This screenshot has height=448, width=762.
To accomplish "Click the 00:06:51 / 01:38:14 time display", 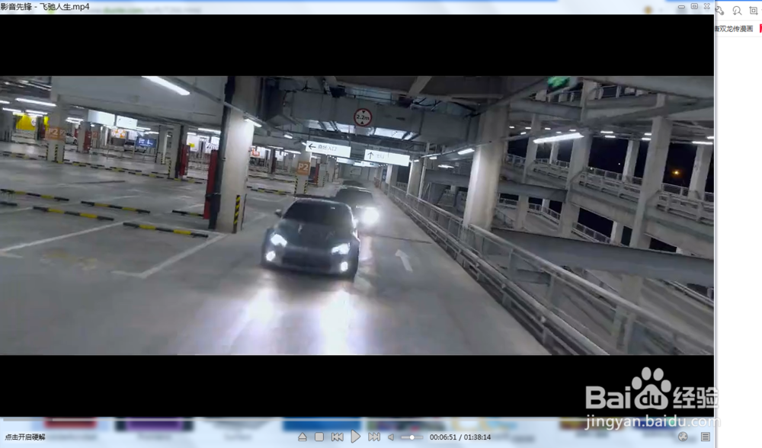I will [x=459, y=437].
